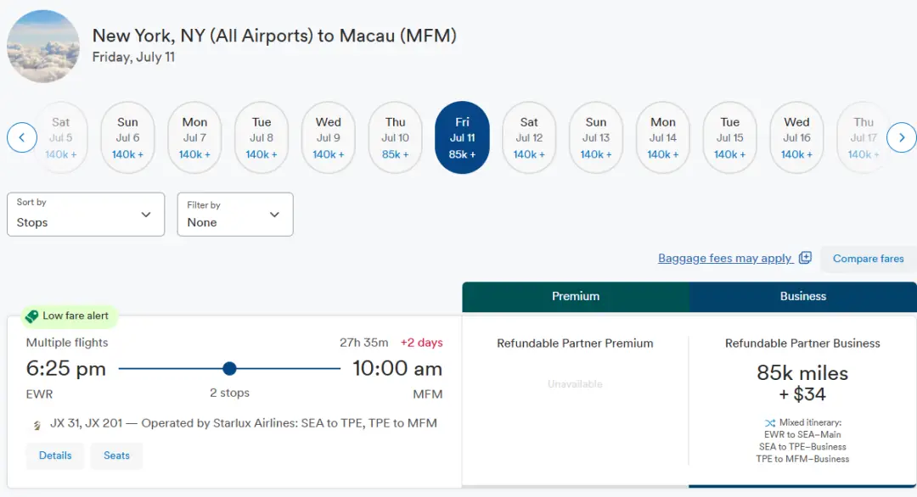The height and width of the screenshot is (497, 917).
Task: Expand the Filter by None dropdown
Action: [235, 214]
